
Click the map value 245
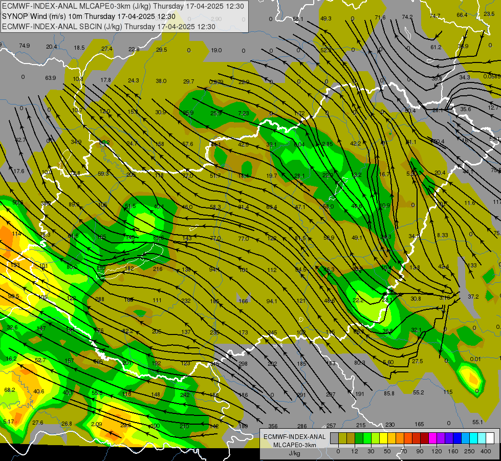(x=272, y=333)
